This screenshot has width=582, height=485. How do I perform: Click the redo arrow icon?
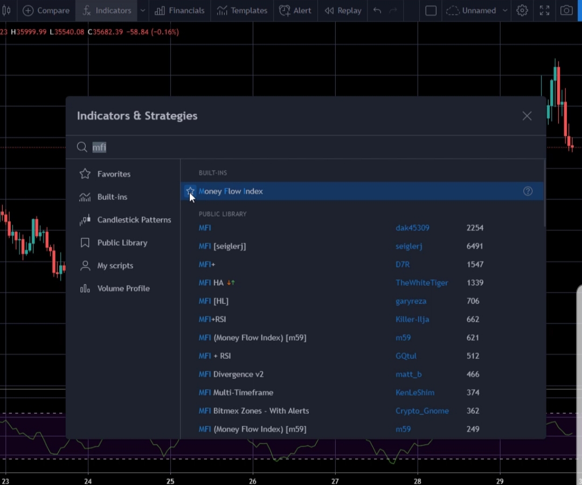(x=393, y=10)
